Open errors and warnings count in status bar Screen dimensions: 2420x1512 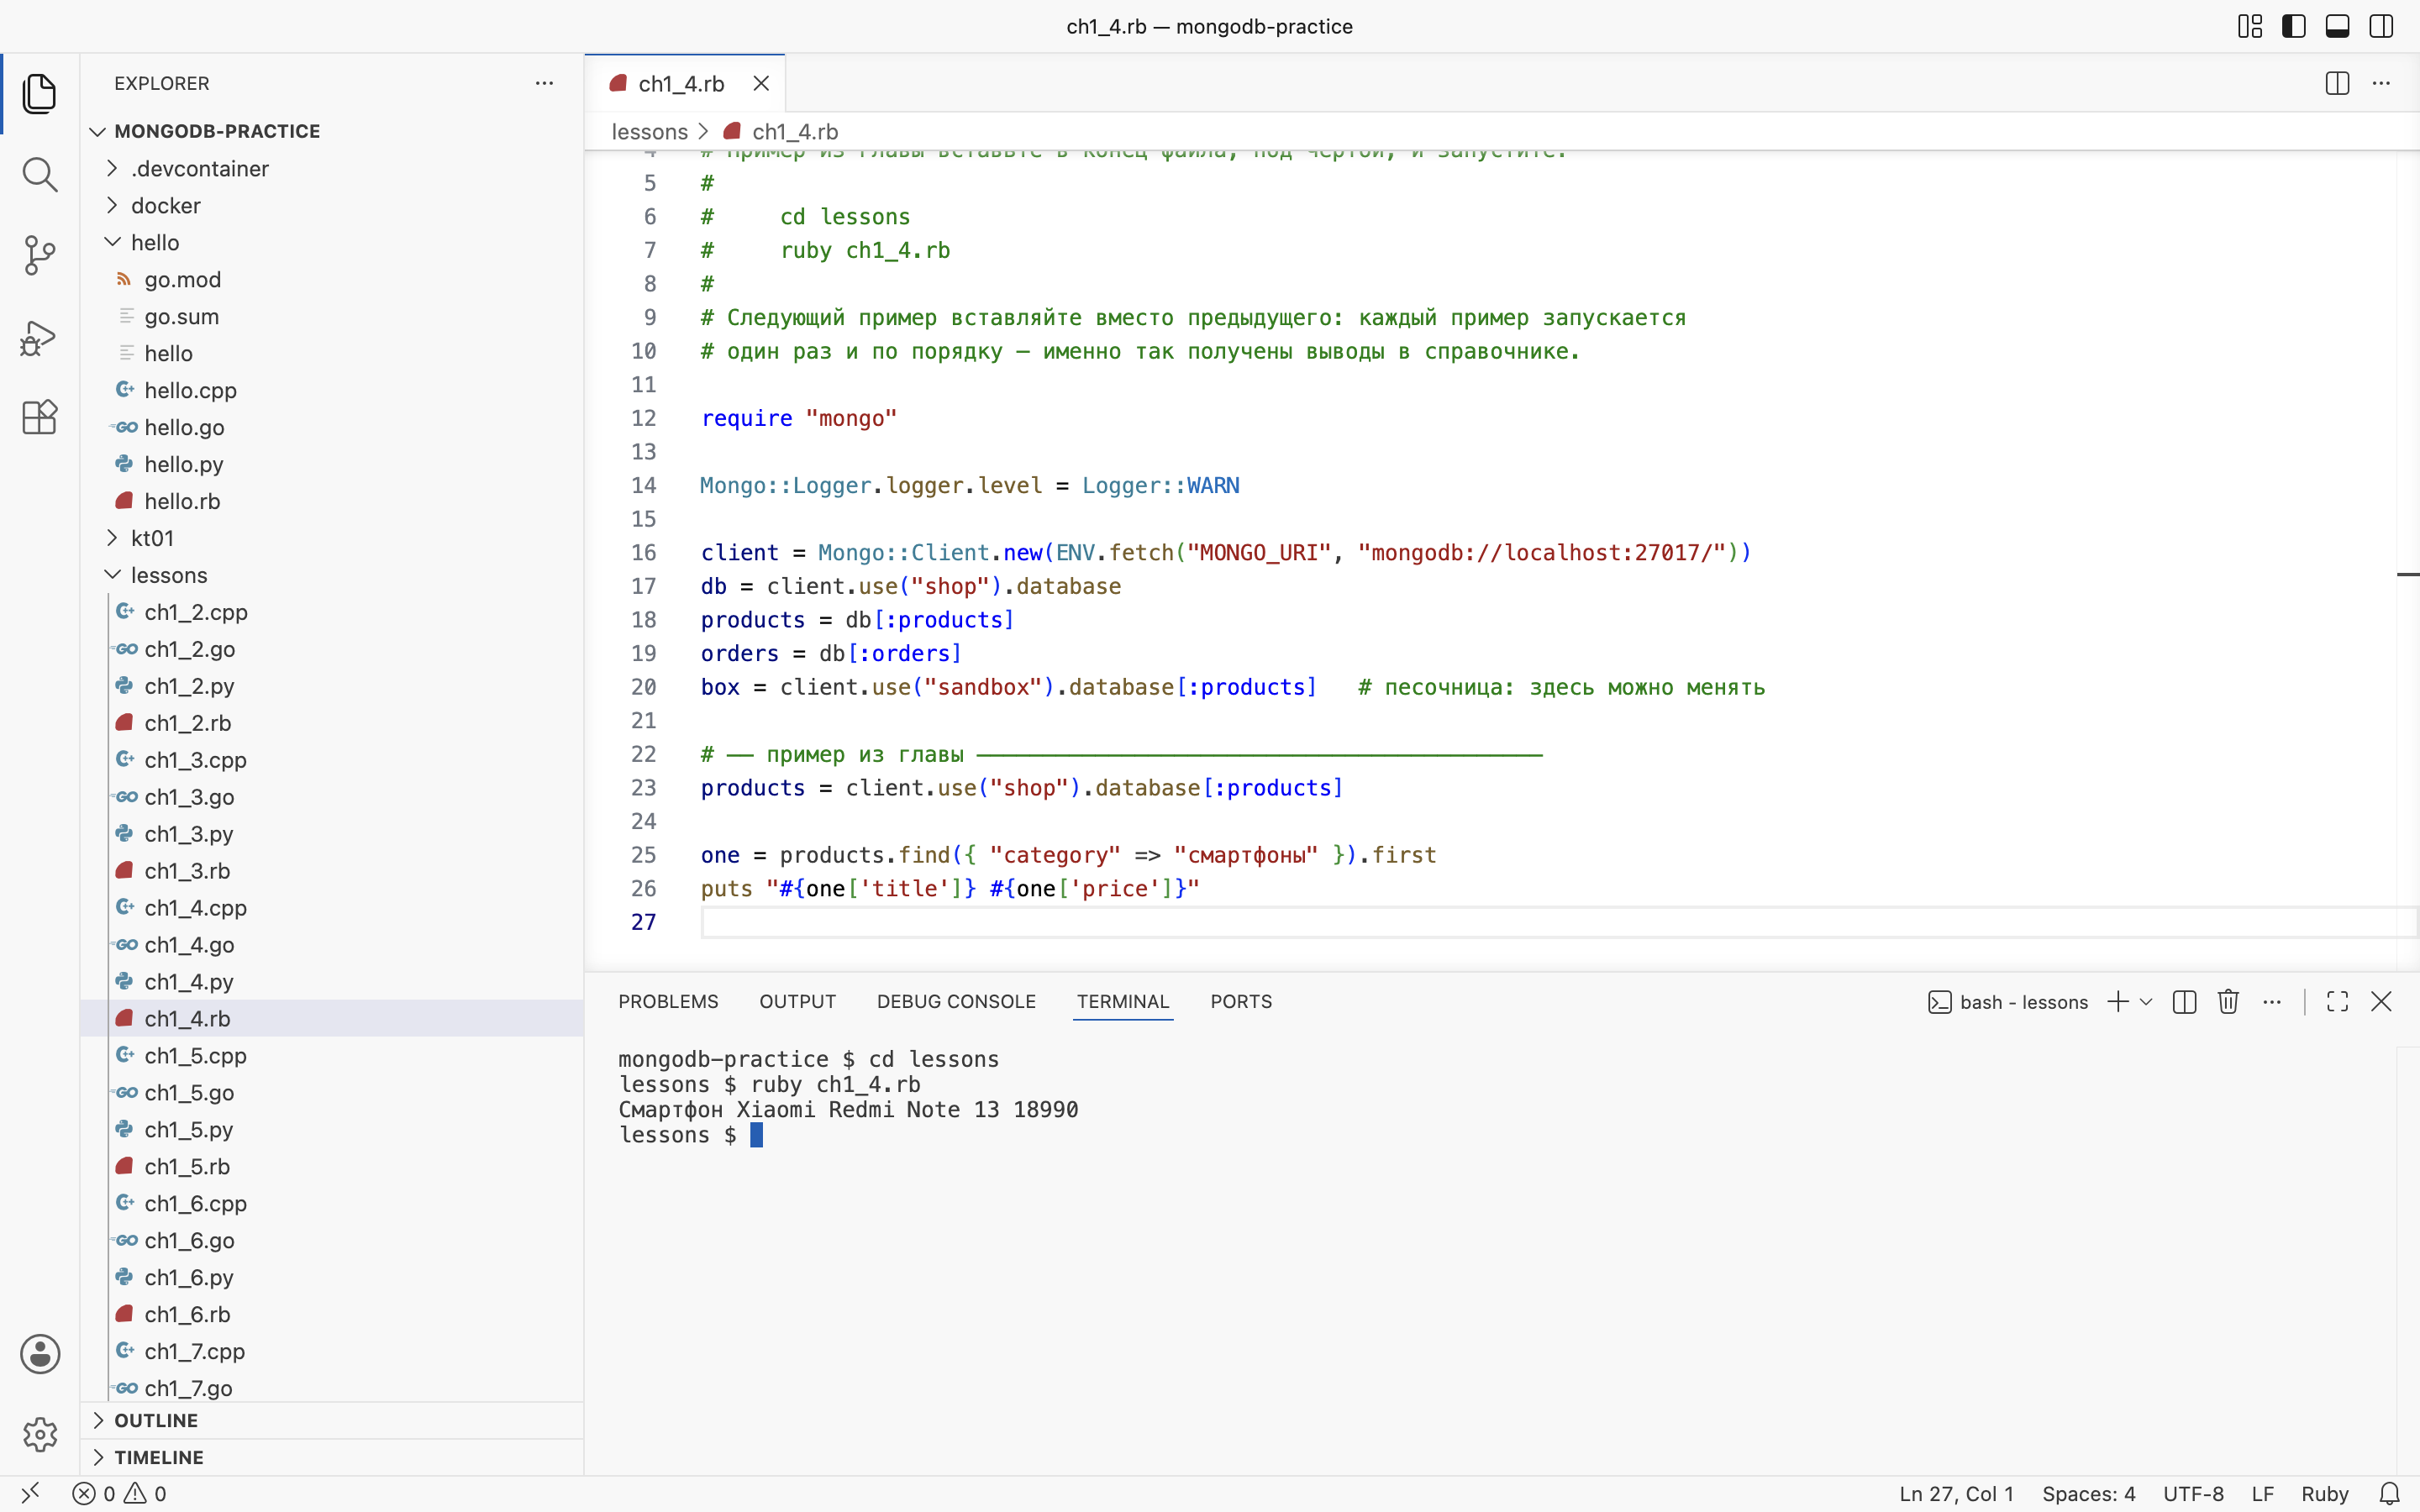(119, 1493)
